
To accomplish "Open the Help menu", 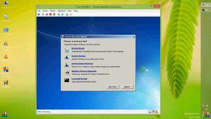I will coord(75,11).
